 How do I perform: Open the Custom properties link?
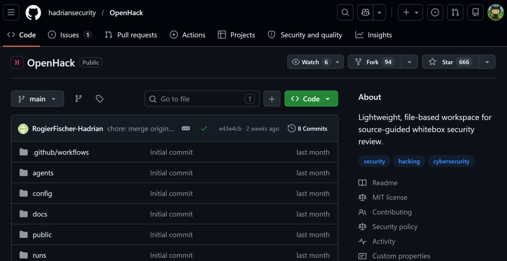(394, 256)
